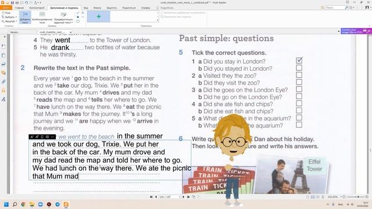The width and height of the screenshot is (372, 209).
Task: Untick checkbox for 'Did you stay in London?'
Action: point(299,60)
